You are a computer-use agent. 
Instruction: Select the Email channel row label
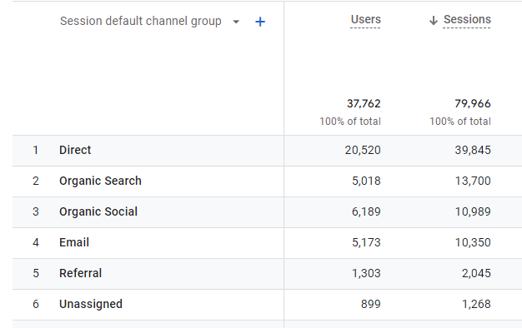pos(74,242)
